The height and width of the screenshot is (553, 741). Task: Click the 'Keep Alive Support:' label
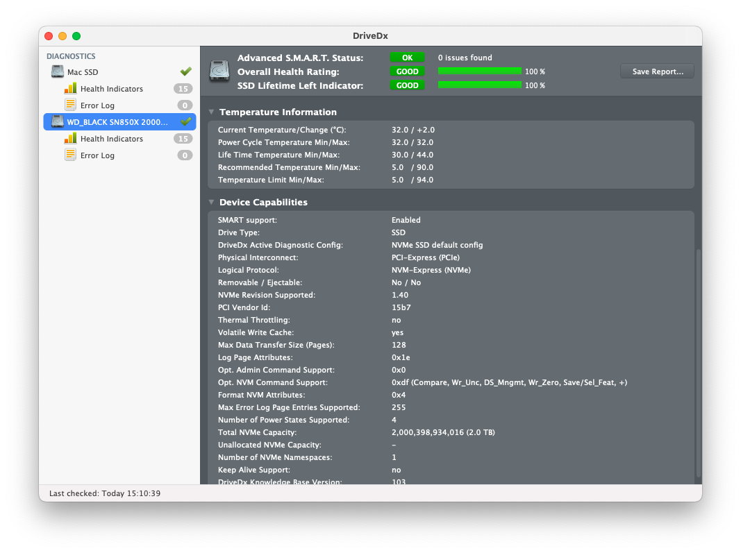point(253,470)
